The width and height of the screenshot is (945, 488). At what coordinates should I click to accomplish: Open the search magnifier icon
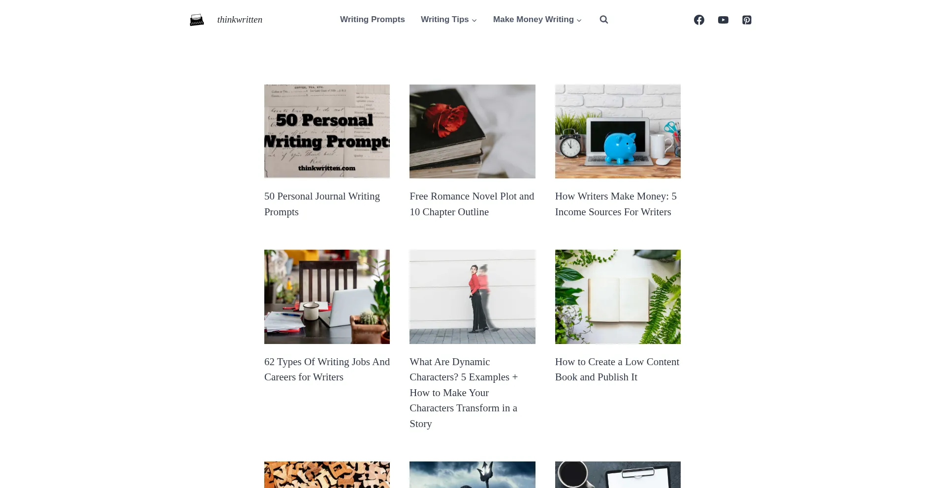pyautogui.click(x=604, y=20)
